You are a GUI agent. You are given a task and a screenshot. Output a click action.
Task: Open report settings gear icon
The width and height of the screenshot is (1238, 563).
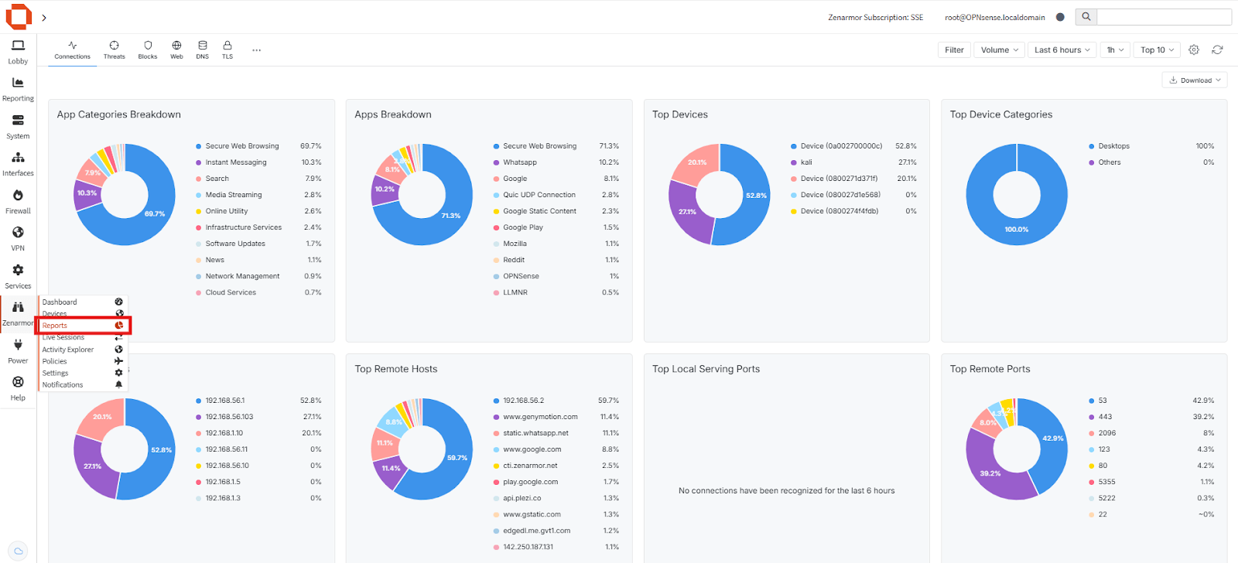[1194, 49]
